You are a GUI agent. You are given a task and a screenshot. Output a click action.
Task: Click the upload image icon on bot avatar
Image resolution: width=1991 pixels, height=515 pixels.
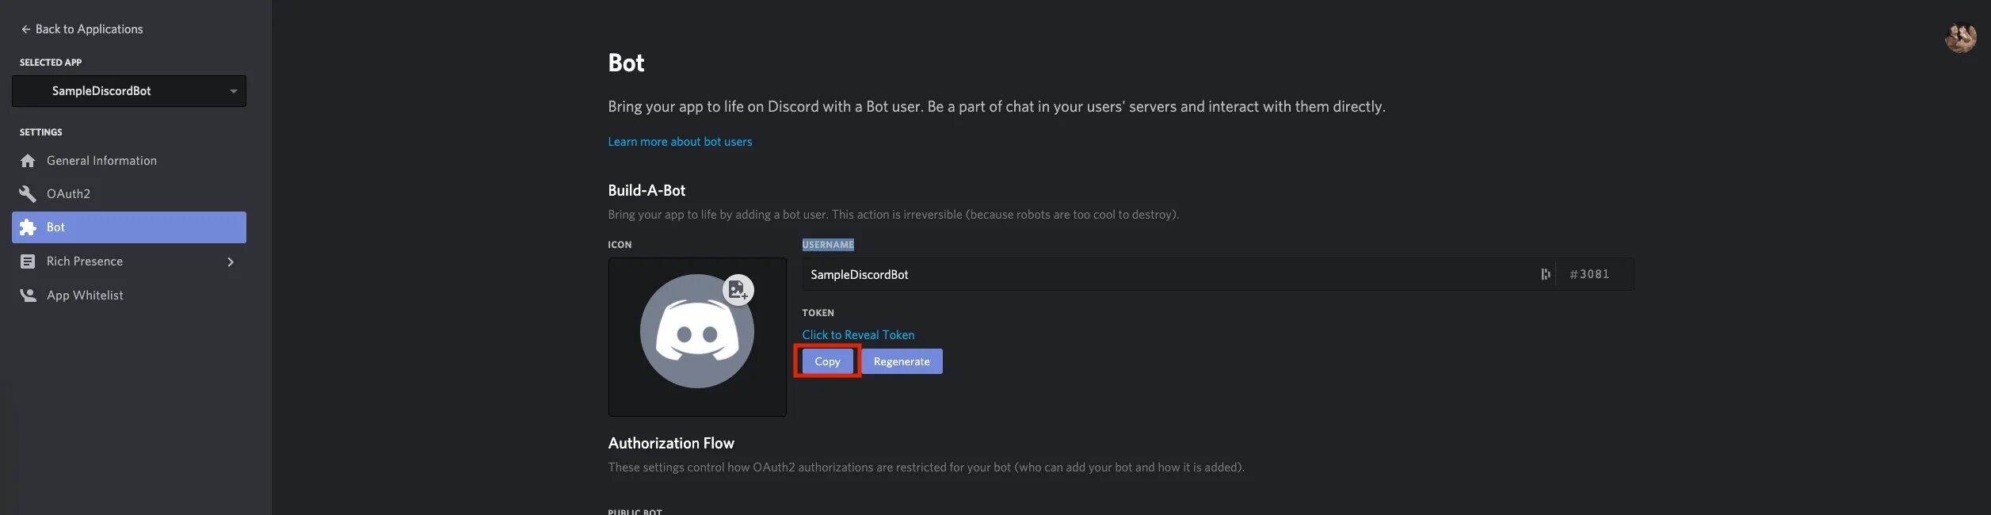(x=738, y=290)
